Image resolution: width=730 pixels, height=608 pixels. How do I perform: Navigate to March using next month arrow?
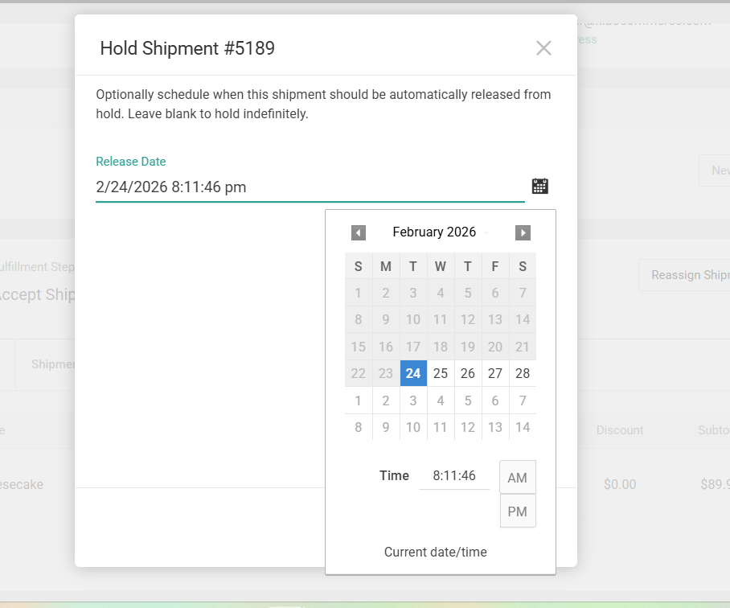[x=523, y=232]
